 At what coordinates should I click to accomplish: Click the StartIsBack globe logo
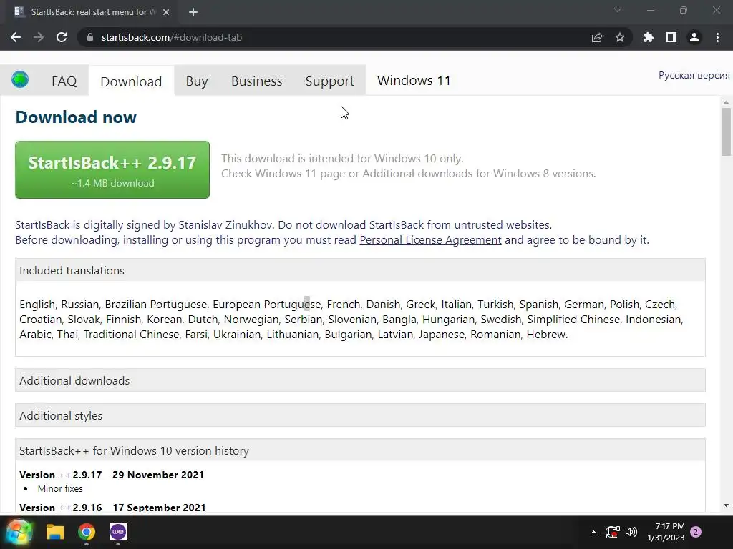tap(20, 79)
